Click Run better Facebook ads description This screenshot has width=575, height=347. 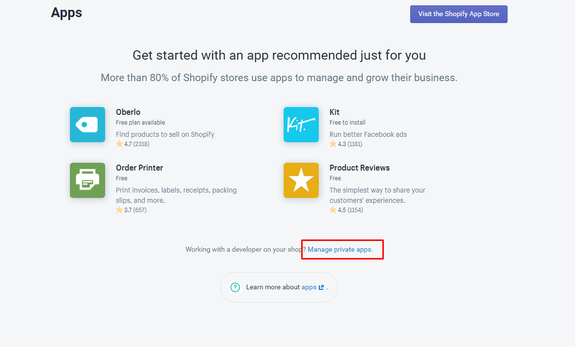pos(368,134)
